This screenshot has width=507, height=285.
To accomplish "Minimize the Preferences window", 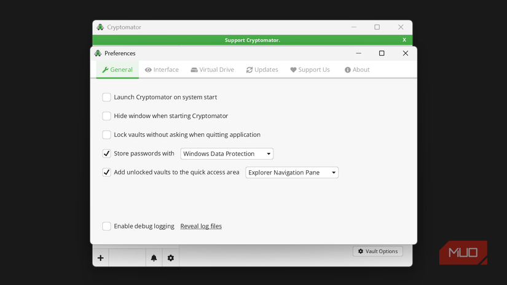I will [x=358, y=53].
